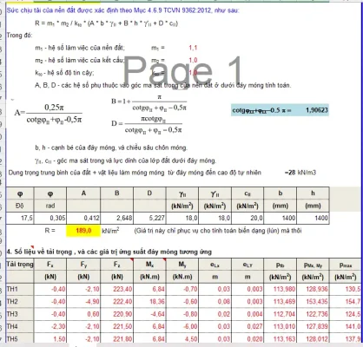Select TH2 eLx value 0,08
The image size is (363, 347).
click(x=214, y=302)
